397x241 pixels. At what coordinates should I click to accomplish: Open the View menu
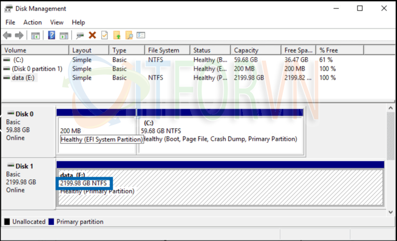(56, 22)
